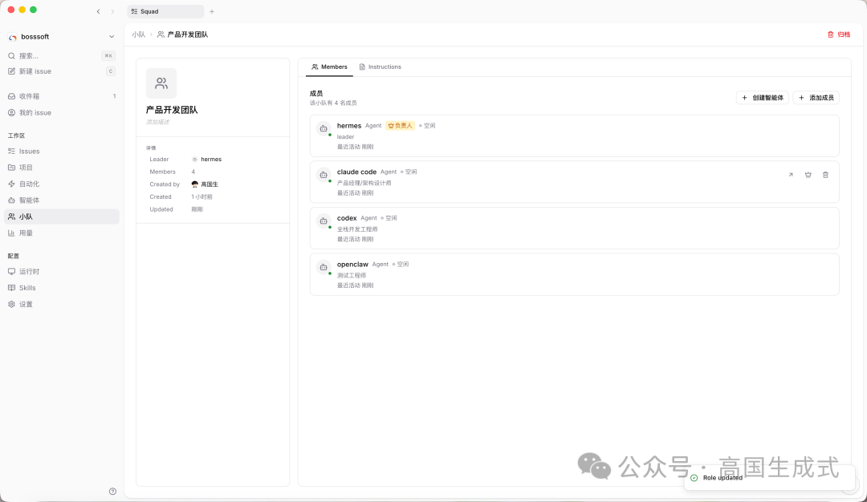Click the 产品开发团队 squad title

pos(172,110)
